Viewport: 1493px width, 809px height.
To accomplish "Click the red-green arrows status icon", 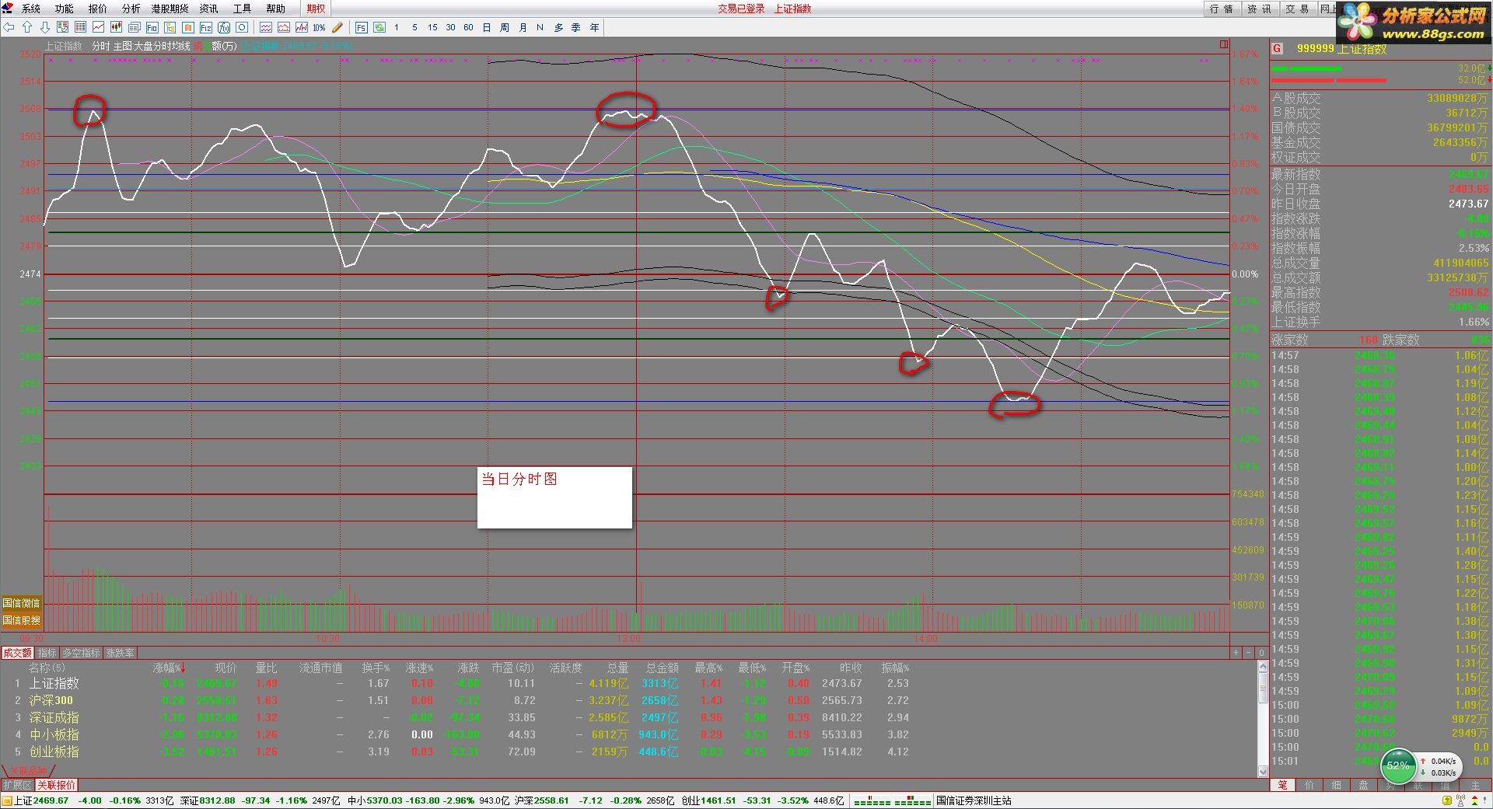I will (x=1474, y=800).
